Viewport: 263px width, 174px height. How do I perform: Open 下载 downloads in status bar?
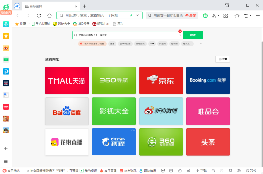(201, 171)
